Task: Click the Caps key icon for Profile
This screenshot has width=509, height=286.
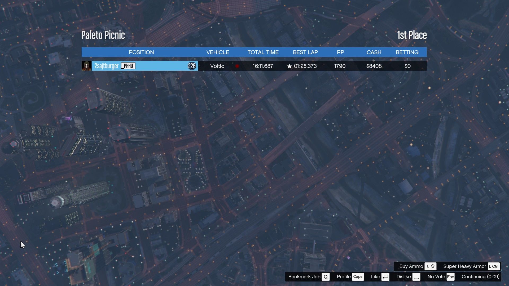Action: pyautogui.click(x=358, y=277)
